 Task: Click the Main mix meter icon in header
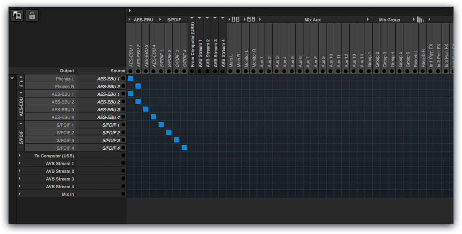pyautogui.click(x=235, y=20)
